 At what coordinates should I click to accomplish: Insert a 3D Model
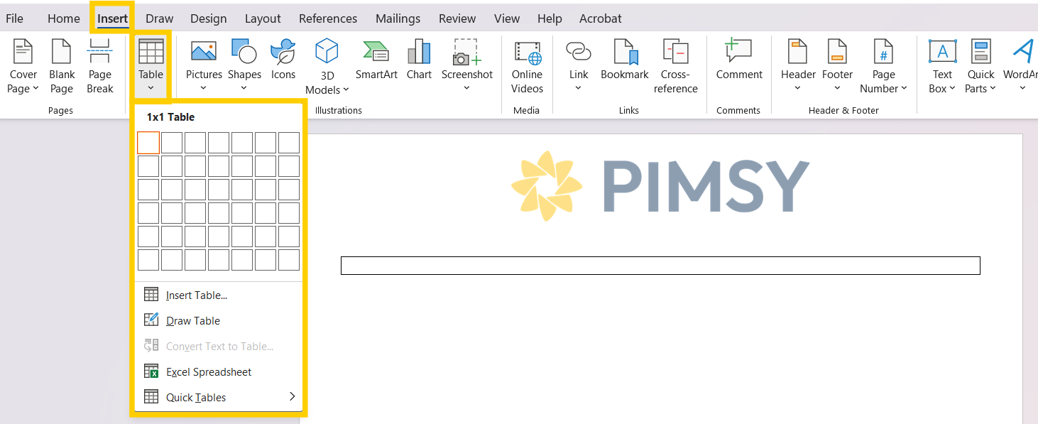(x=327, y=64)
